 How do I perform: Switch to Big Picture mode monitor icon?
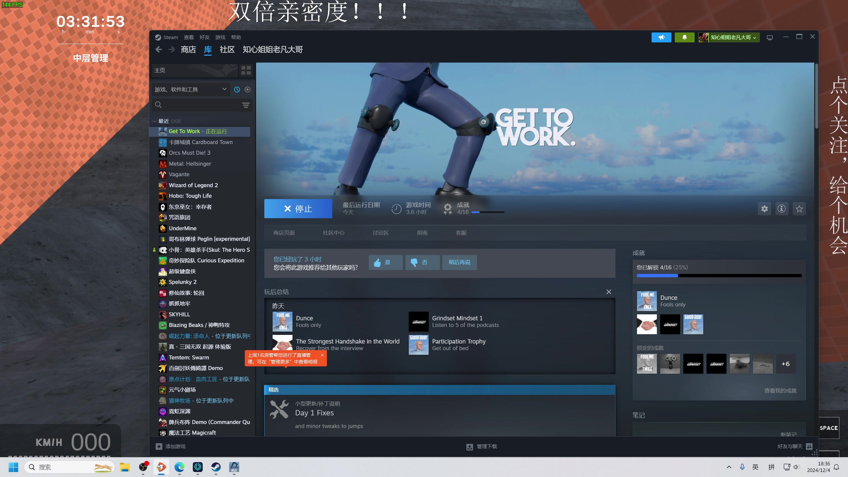click(770, 37)
